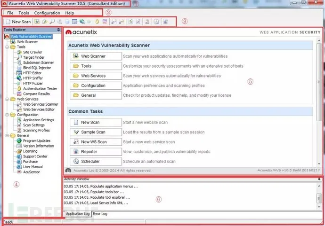Collapse the General folder in tree
Image resolution: width=325 pixels, height=226 pixels.
point(7,135)
